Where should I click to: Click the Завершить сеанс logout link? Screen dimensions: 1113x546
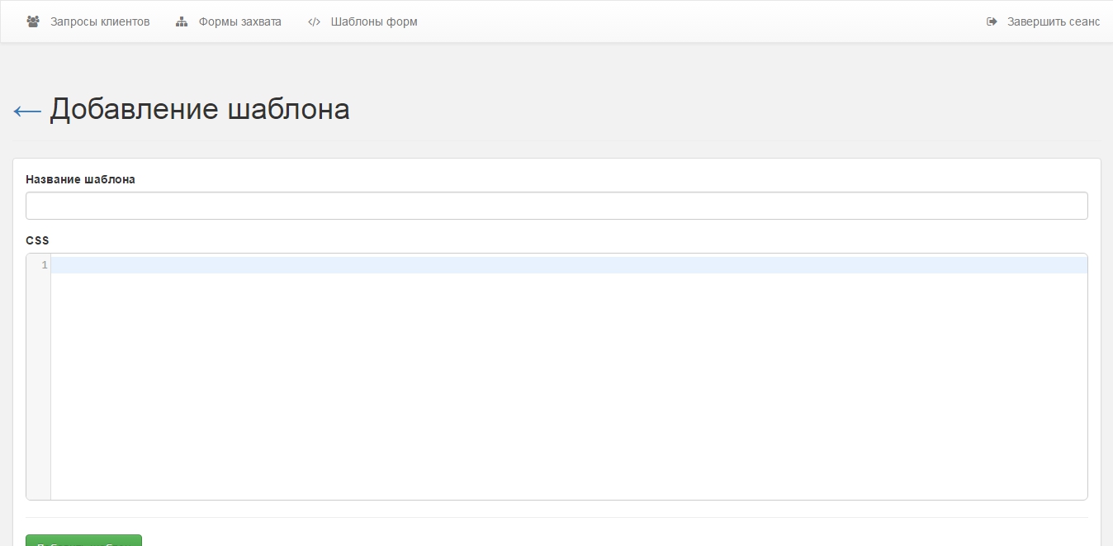click(1053, 21)
